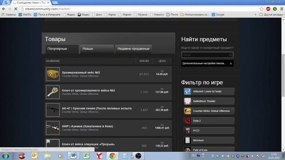This screenshot has width=285, height=160.
Task: Open Microsoft Word from the taskbar
Action: coord(73,156)
